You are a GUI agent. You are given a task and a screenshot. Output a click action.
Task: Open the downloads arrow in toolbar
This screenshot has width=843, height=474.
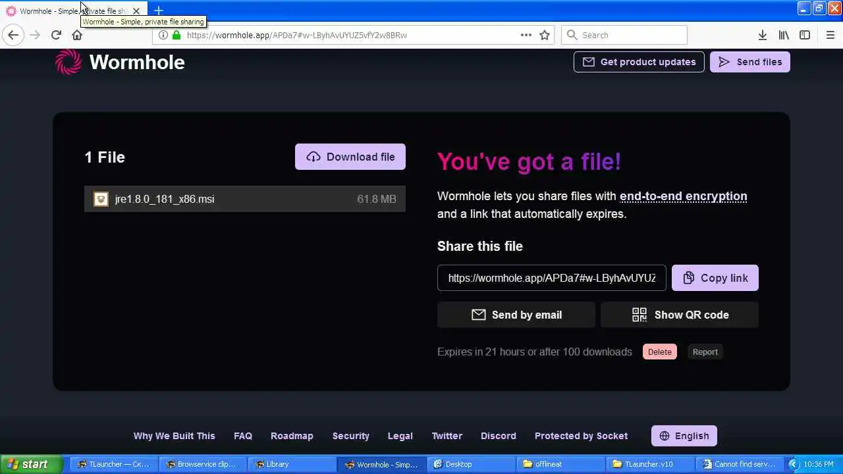coord(762,35)
